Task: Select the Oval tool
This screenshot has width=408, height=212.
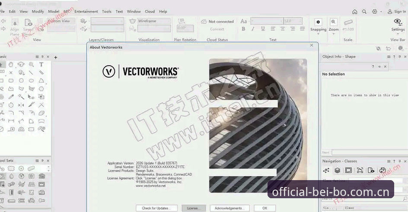Action: click(31, 81)
